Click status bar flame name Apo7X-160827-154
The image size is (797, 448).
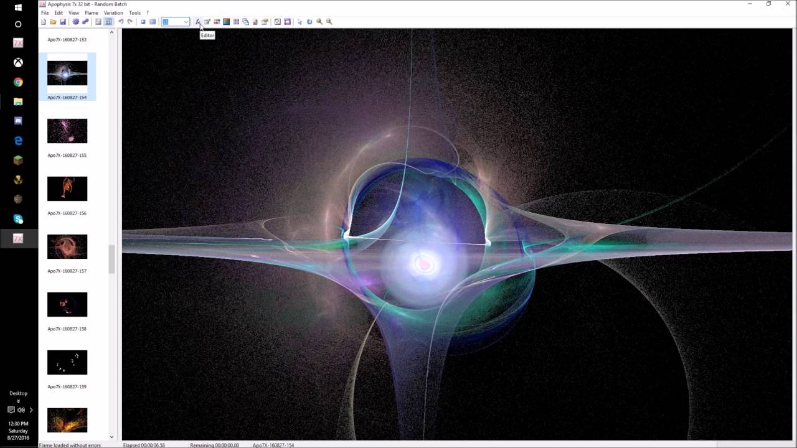tap(273, 445)
